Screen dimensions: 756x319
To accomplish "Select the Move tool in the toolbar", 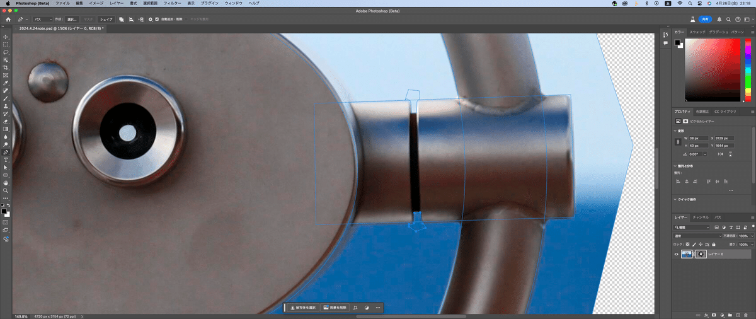I will click(x=6, y=37).
